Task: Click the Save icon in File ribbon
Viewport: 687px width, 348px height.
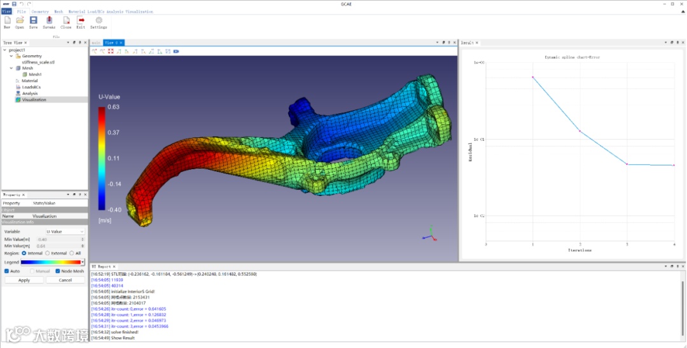Action: 33,20
